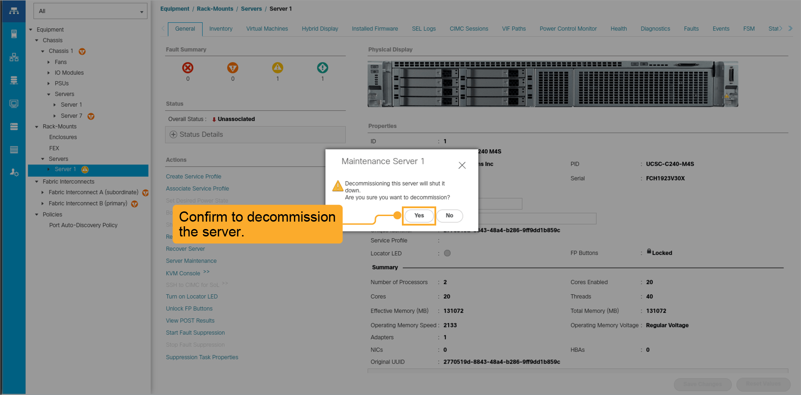Click the major fault orange icon

click(x=233, y=68)
